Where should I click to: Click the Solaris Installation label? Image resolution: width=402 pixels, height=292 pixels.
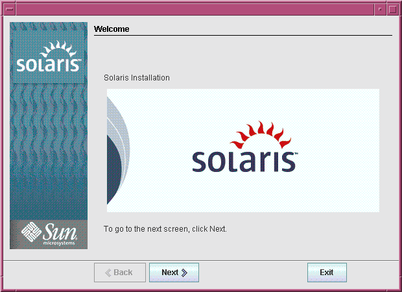point(137,78)
